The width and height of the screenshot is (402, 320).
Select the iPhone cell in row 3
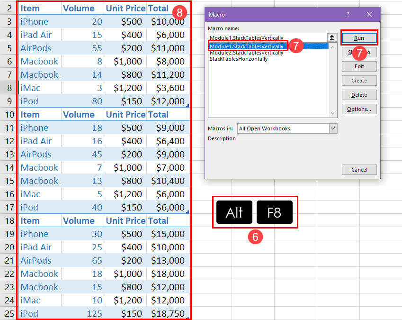40,21
